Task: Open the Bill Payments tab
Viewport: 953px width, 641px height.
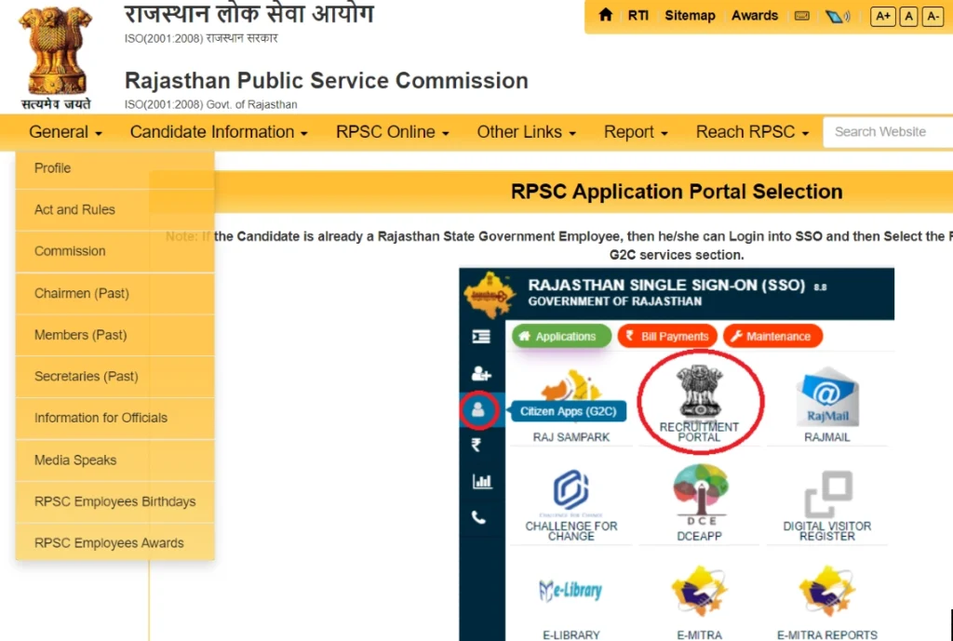Action: [x=667, y=336]
